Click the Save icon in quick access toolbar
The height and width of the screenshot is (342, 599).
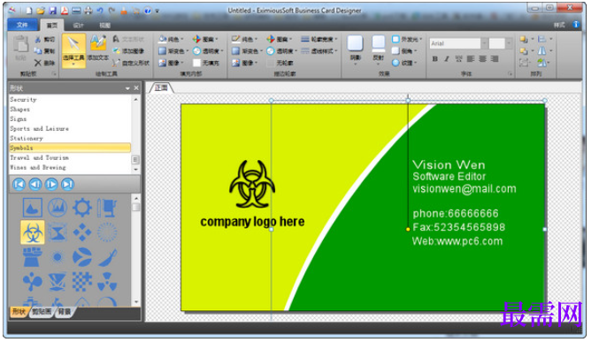[52, 11]
